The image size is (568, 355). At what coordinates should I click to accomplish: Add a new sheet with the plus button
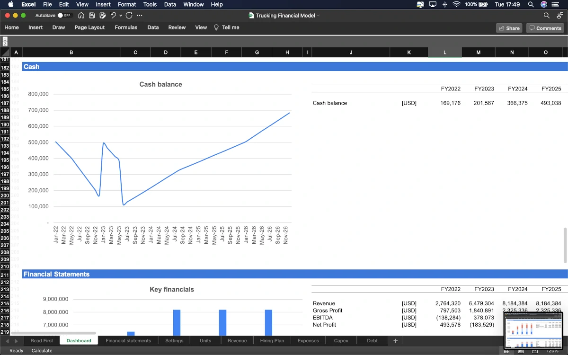click(396, 340)
